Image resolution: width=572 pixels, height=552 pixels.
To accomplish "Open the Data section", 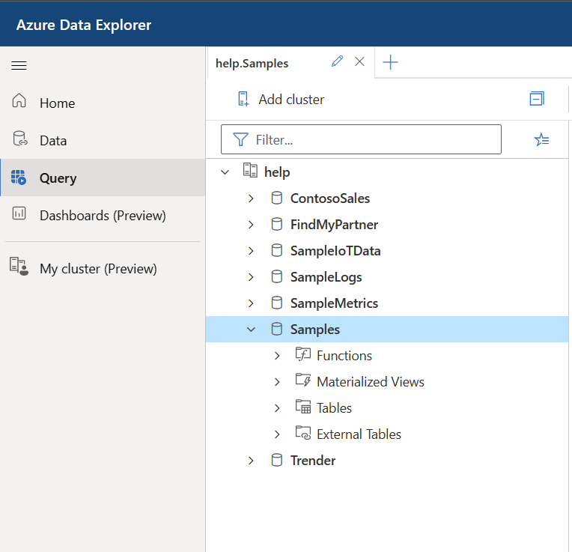I will (x=103, y=141).
